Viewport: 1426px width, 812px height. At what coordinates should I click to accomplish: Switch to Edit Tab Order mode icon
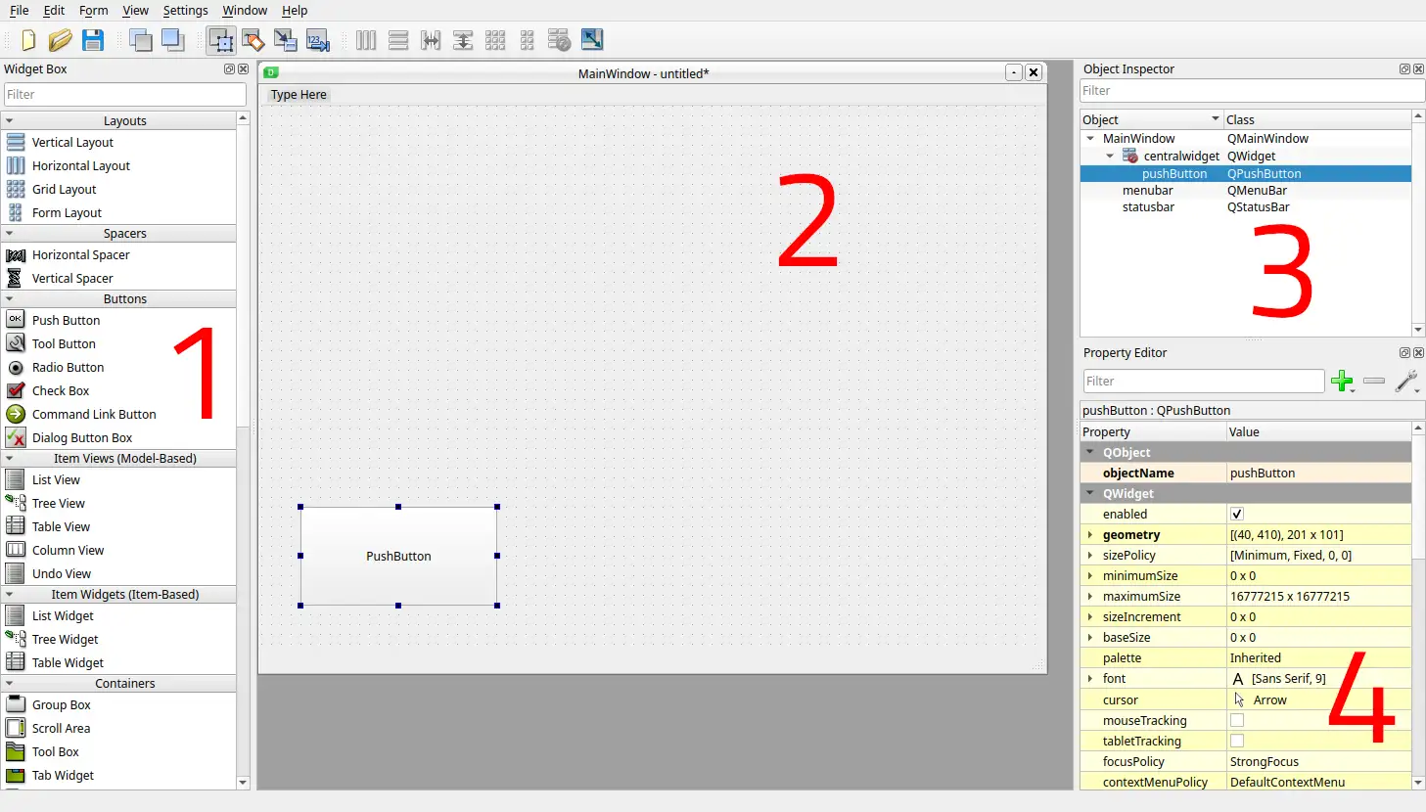[318, 40]
